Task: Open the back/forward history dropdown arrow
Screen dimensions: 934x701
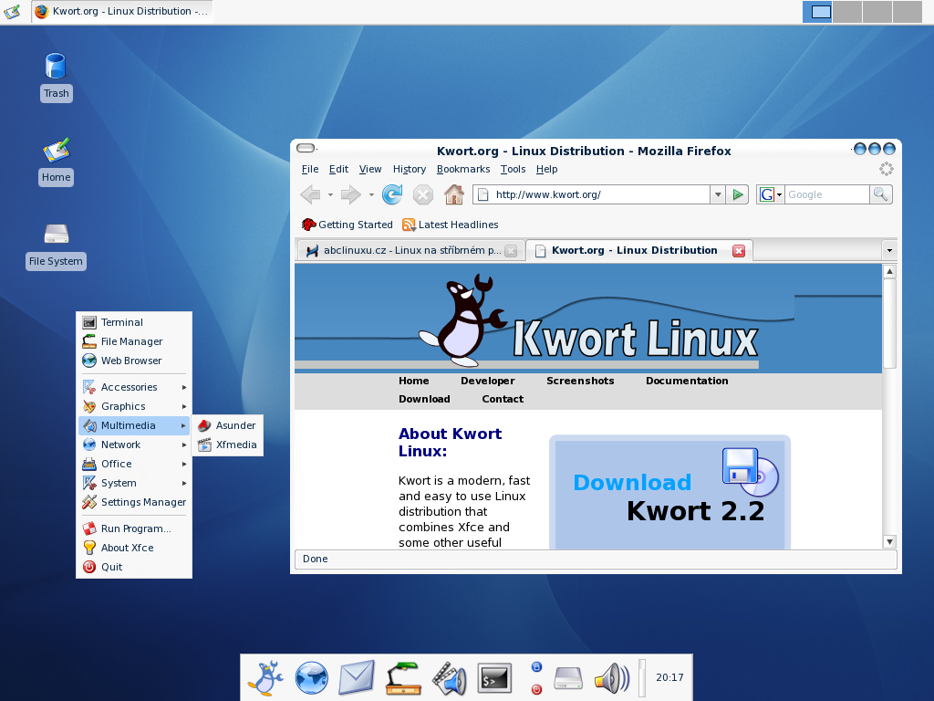Action: 371,195
